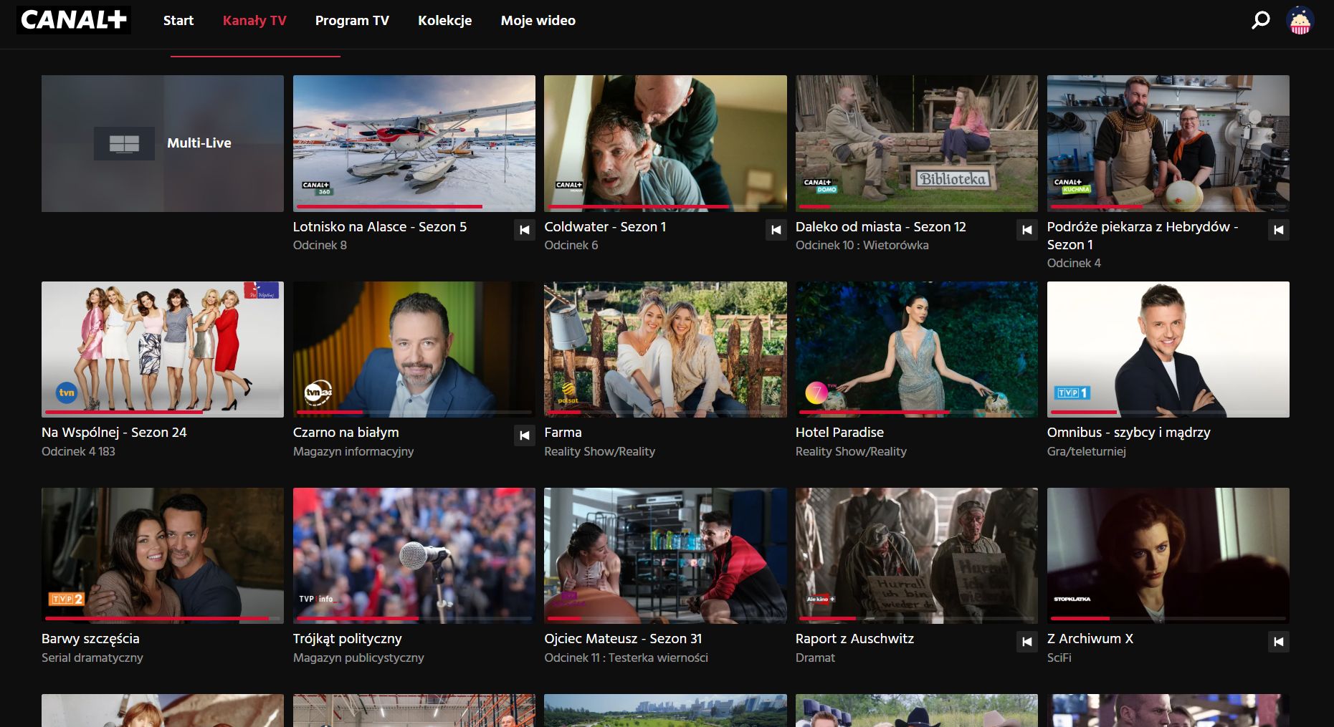1334x727 pixels.
Task: Click restart icon on Z Archiwum X
Action: [1278, 642]
